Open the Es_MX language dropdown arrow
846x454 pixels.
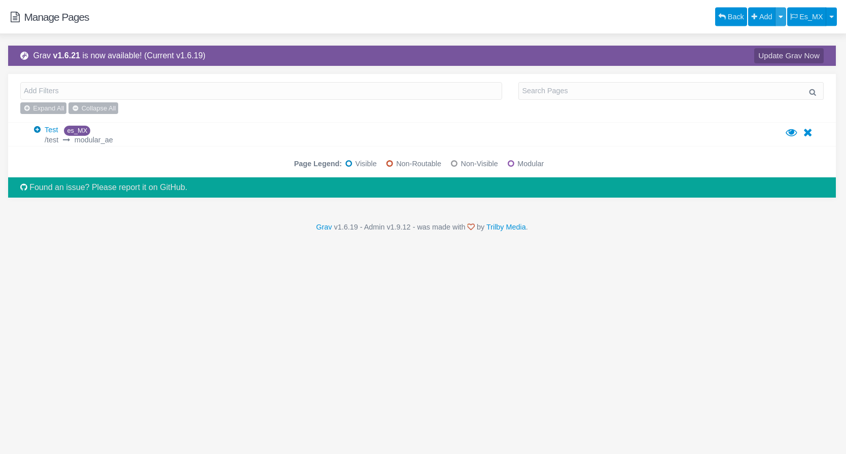click(x=831, y=17)
